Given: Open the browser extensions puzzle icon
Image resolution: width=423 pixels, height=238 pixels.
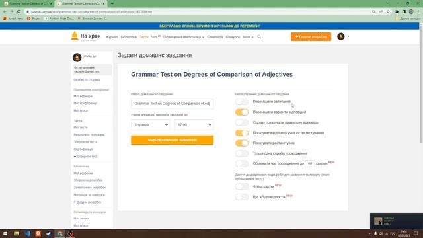Looking at the screenshot, I should (x=397, y=12).
